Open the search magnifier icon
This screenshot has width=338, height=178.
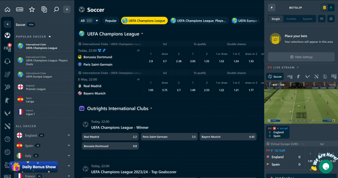(x=56, y=9)
